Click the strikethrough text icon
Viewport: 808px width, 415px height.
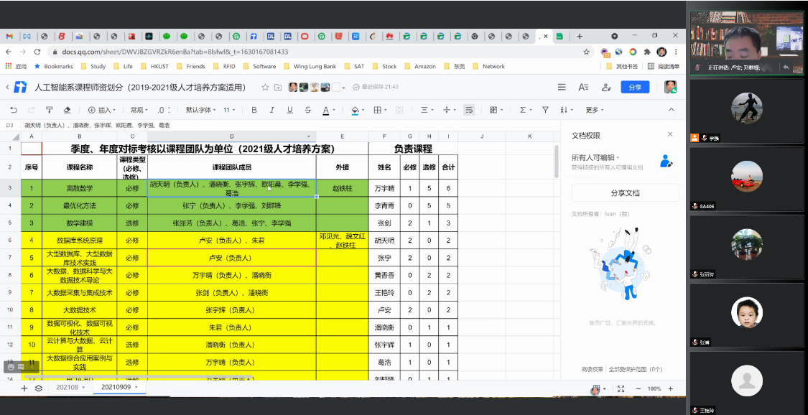pos(307,110)
